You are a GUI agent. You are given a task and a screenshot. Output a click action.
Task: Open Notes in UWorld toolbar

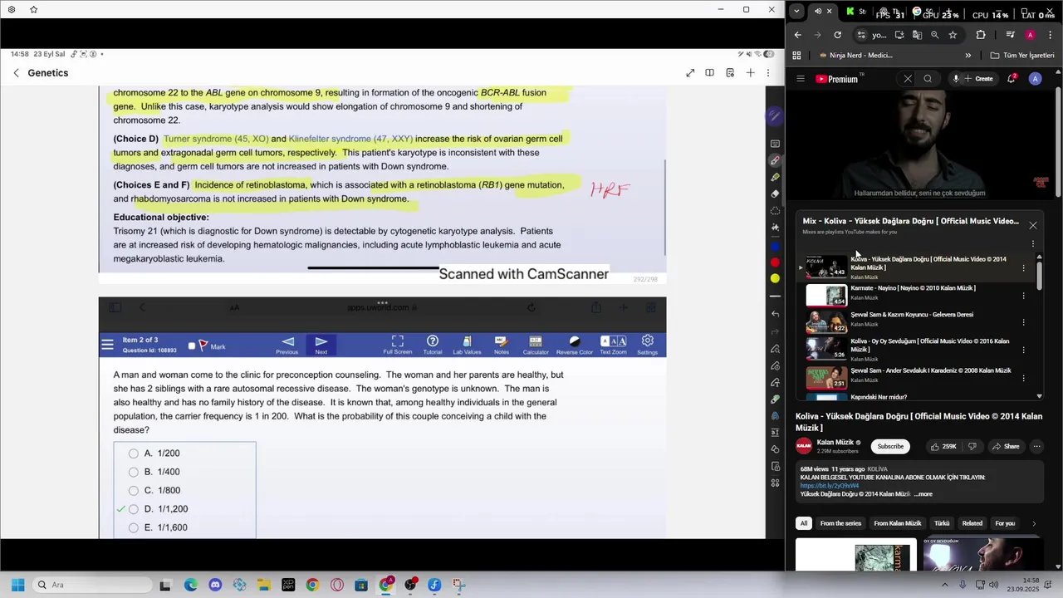tap(501, 346)
